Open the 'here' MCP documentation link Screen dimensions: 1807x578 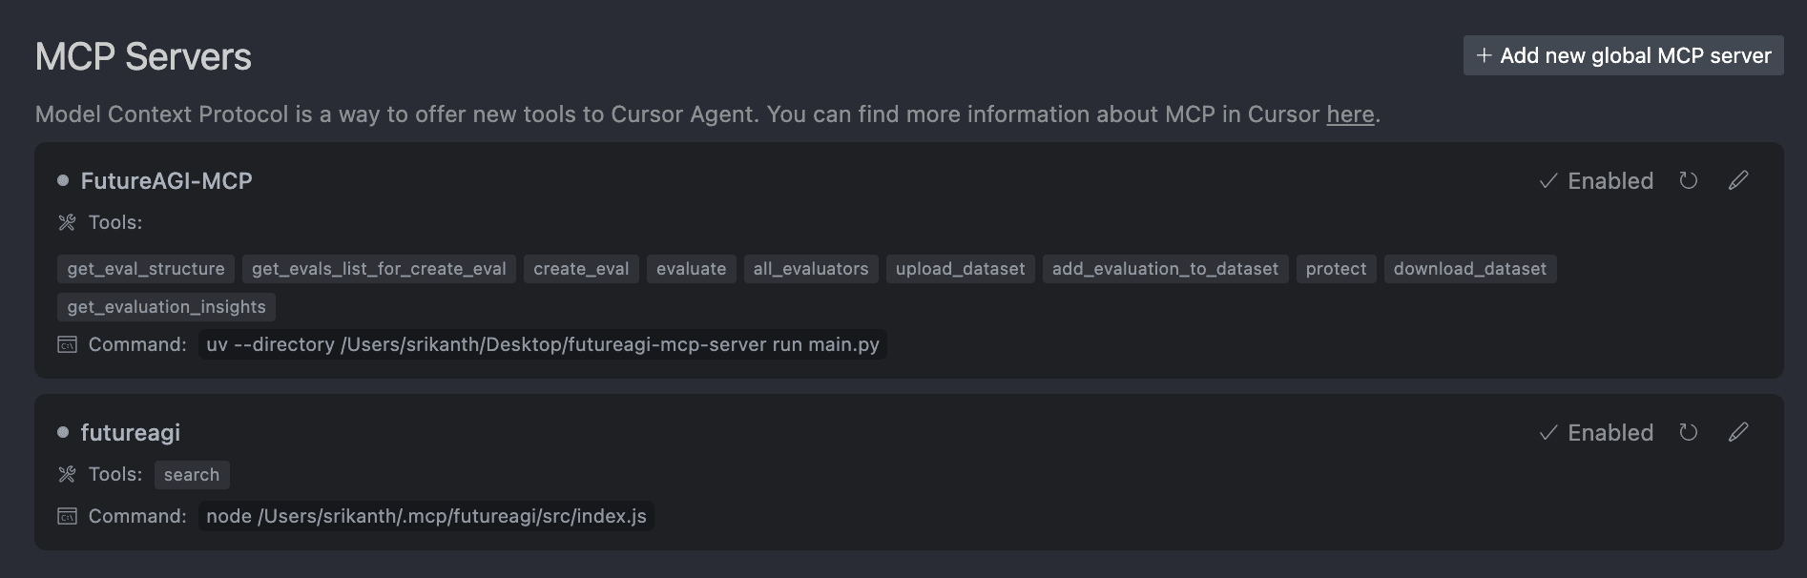[x=1350, y=114]
